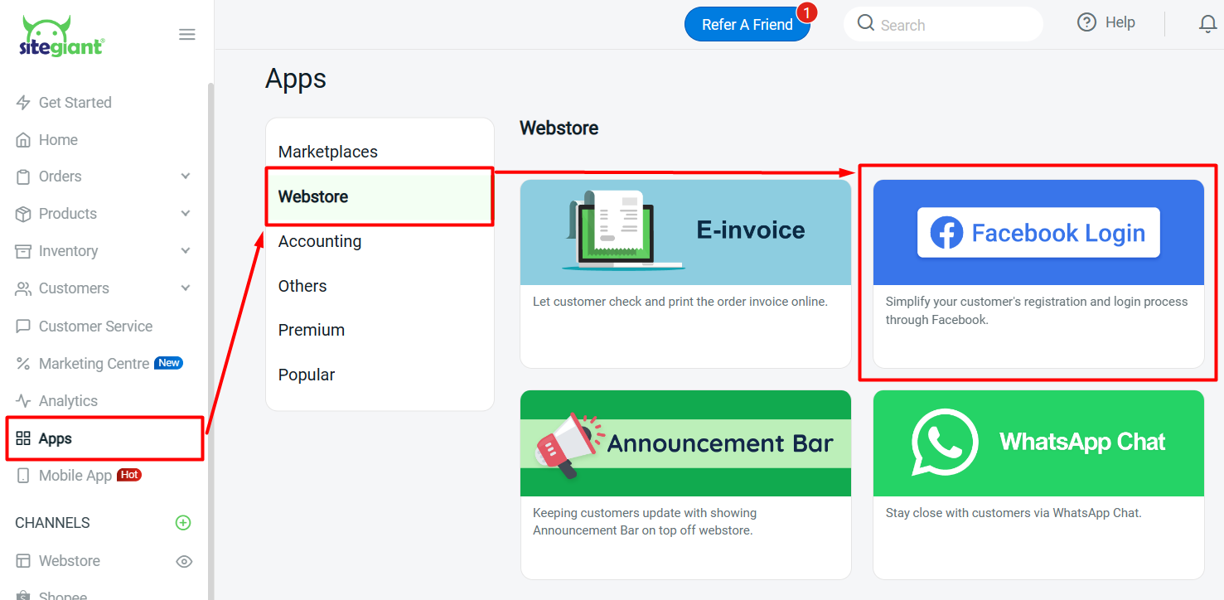Screen dimensions: 1224x600
Task: Click 'Stay close with customers via WhatsApp Chat' text
Action: [1014, 513]
